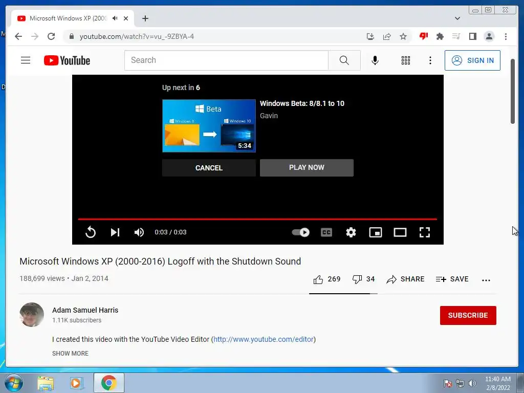Click the Sign In button

point(472,60)
